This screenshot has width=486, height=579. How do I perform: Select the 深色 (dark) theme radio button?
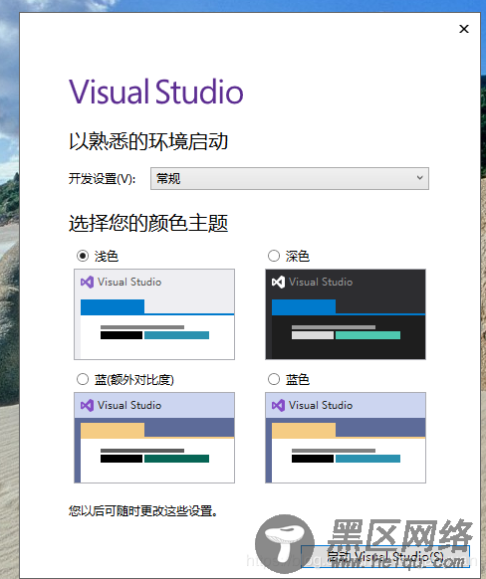coord(274,256)
